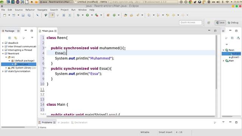The height and width of the screenshot is (136, 242).
Task: Open the File menu
Action: point(3,10)
